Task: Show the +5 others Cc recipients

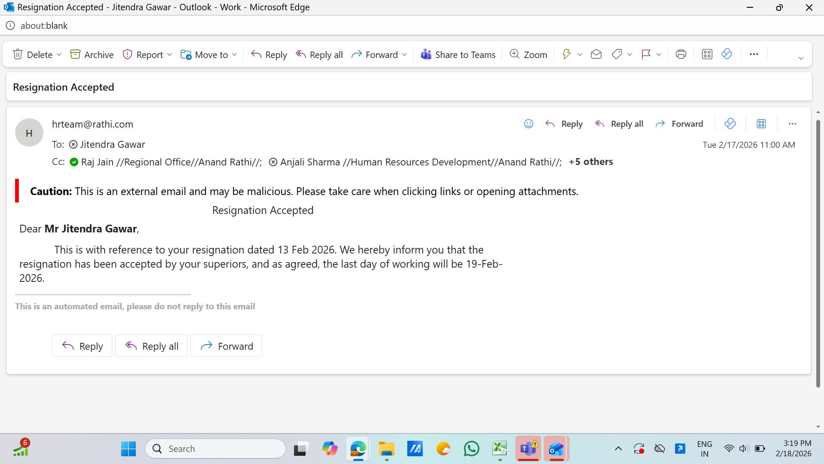Action: pyautogui.click(x=591, y=162)
